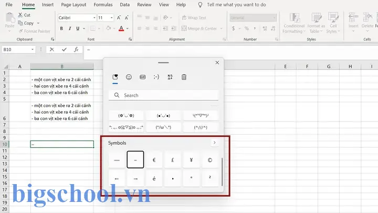Switch to the Insert ribbon tab
378x213 pixels.
[x=48, y=5]
